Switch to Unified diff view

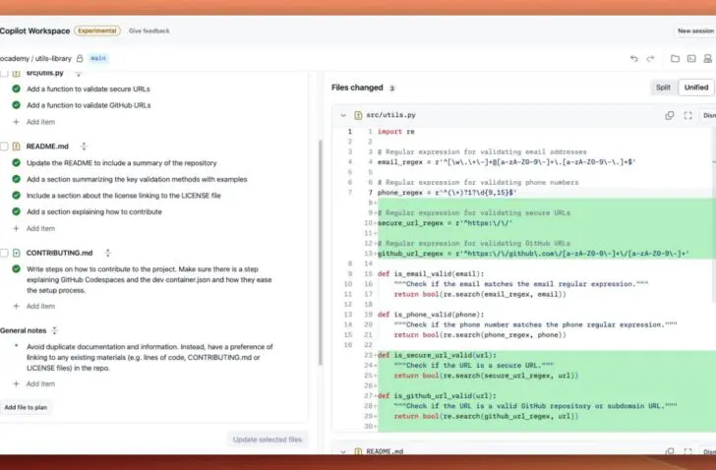(x=696, y=88)
